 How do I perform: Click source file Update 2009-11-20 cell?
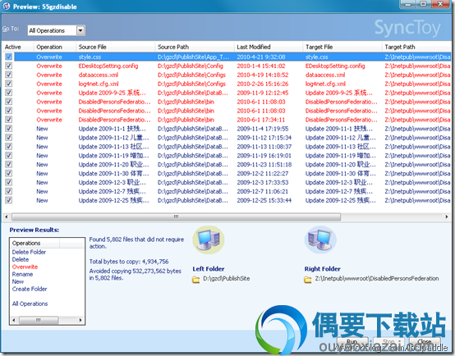pos(113,164)
